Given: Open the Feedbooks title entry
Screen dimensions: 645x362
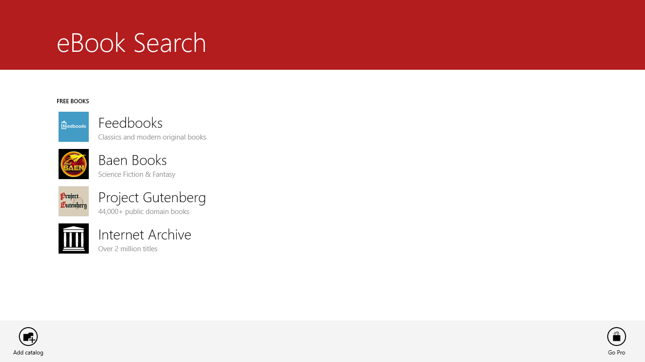Looking at the screenshot, I should click(x=130, y=123).
